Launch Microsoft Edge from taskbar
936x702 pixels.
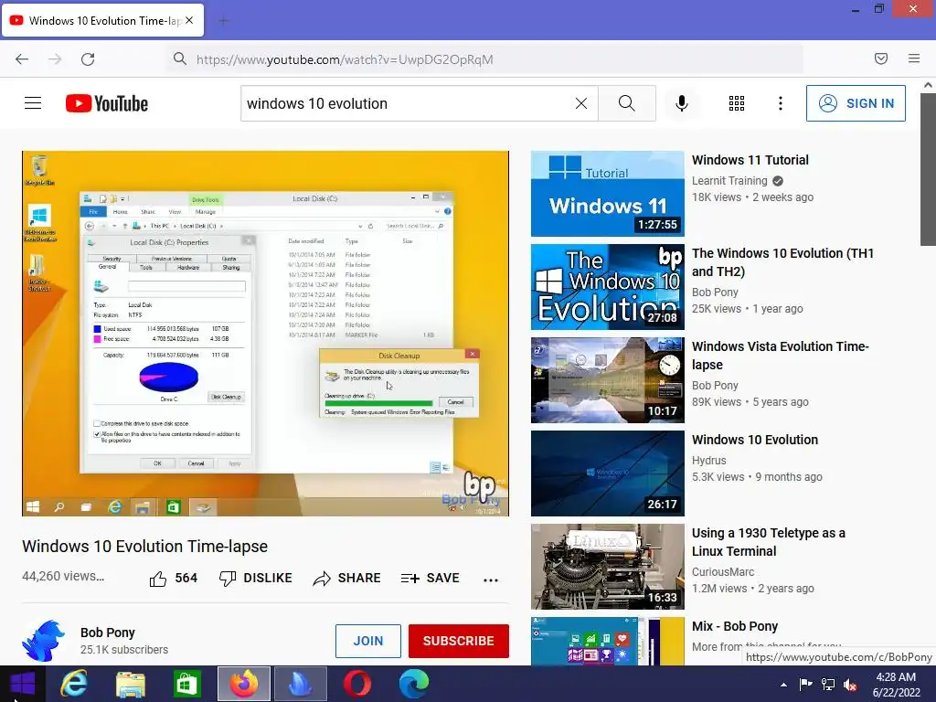[x=414, y=684]
